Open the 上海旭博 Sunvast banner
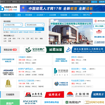 (85, 94)
